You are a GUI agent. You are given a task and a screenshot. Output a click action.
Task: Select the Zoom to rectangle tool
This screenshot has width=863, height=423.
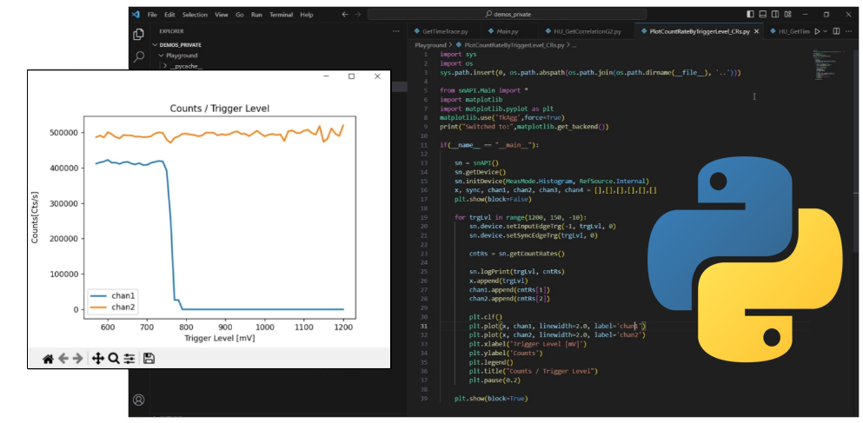point(113,359)
